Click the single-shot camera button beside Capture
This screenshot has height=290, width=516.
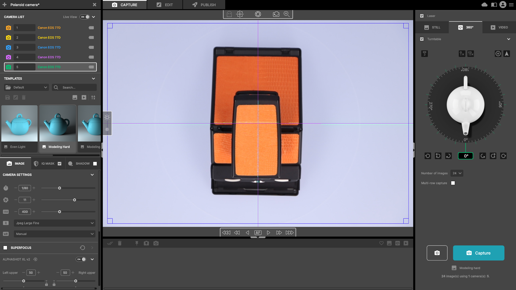coord(437,253)
